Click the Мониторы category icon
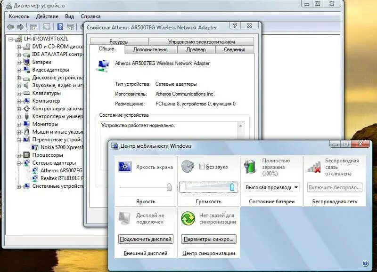The width and height of the screenshot is (377, 272). click(27, 124)
